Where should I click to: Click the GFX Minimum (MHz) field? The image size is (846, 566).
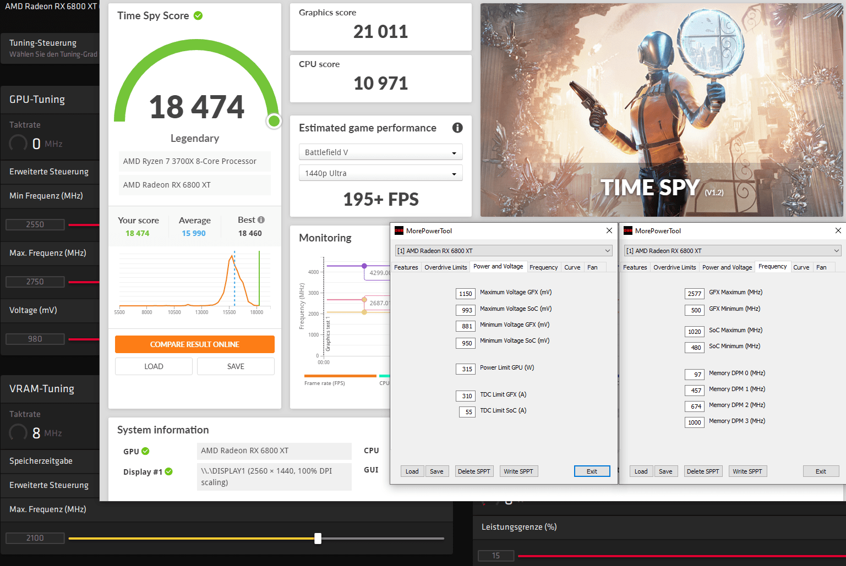695,310
